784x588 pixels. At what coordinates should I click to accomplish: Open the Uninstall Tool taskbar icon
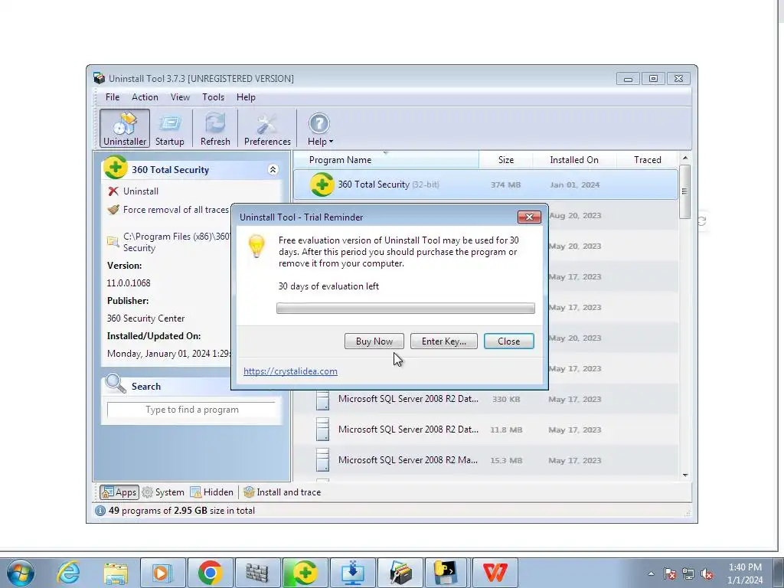tap(400, 573)
